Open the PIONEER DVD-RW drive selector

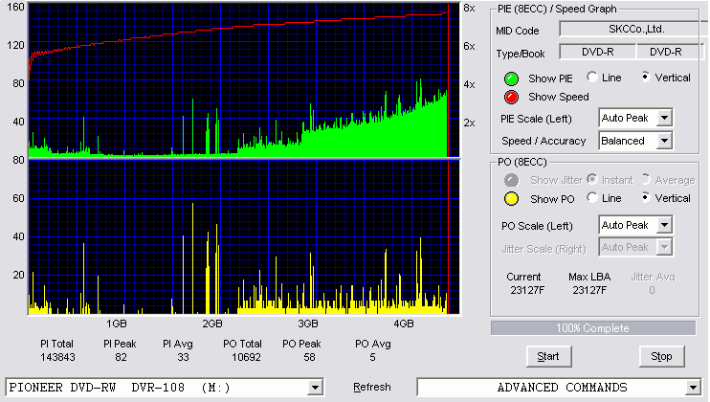[x=165, y=388]
